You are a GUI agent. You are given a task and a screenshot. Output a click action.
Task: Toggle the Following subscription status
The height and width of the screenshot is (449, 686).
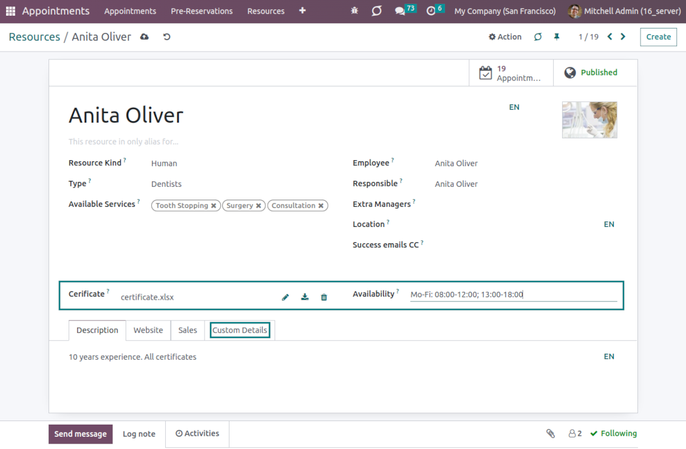point(613,433)
